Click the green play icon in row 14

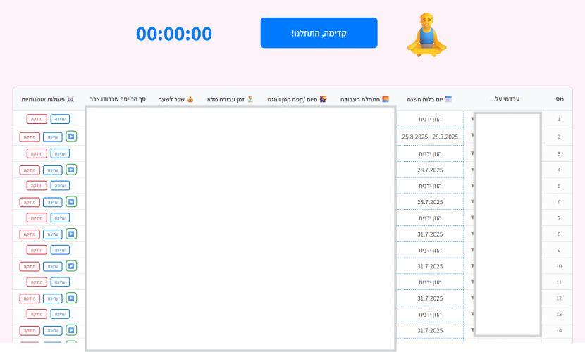pyautogui.click(x=71, y=330)
